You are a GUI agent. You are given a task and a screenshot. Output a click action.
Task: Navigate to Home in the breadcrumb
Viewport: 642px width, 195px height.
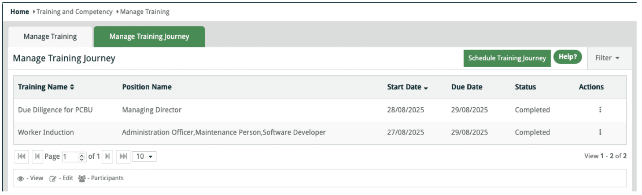point(20,12)
